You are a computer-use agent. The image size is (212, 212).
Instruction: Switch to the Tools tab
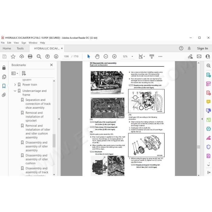tap(20, 48)
